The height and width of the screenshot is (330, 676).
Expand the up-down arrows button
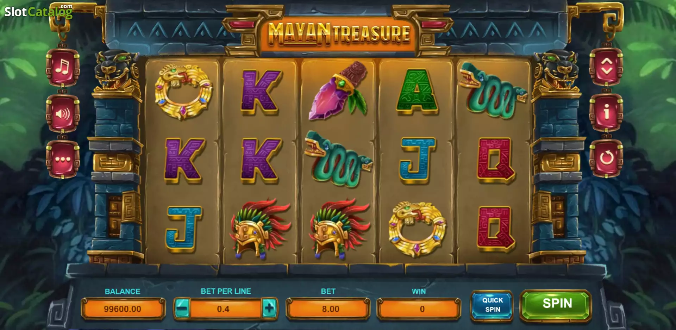click(606, 67)
